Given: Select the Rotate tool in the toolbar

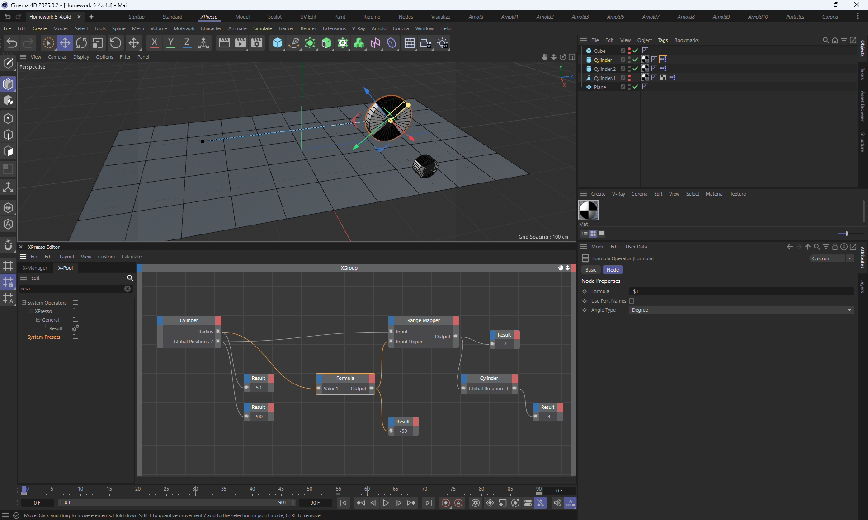Looking at the screenshot, I should (x=81, y=43).
